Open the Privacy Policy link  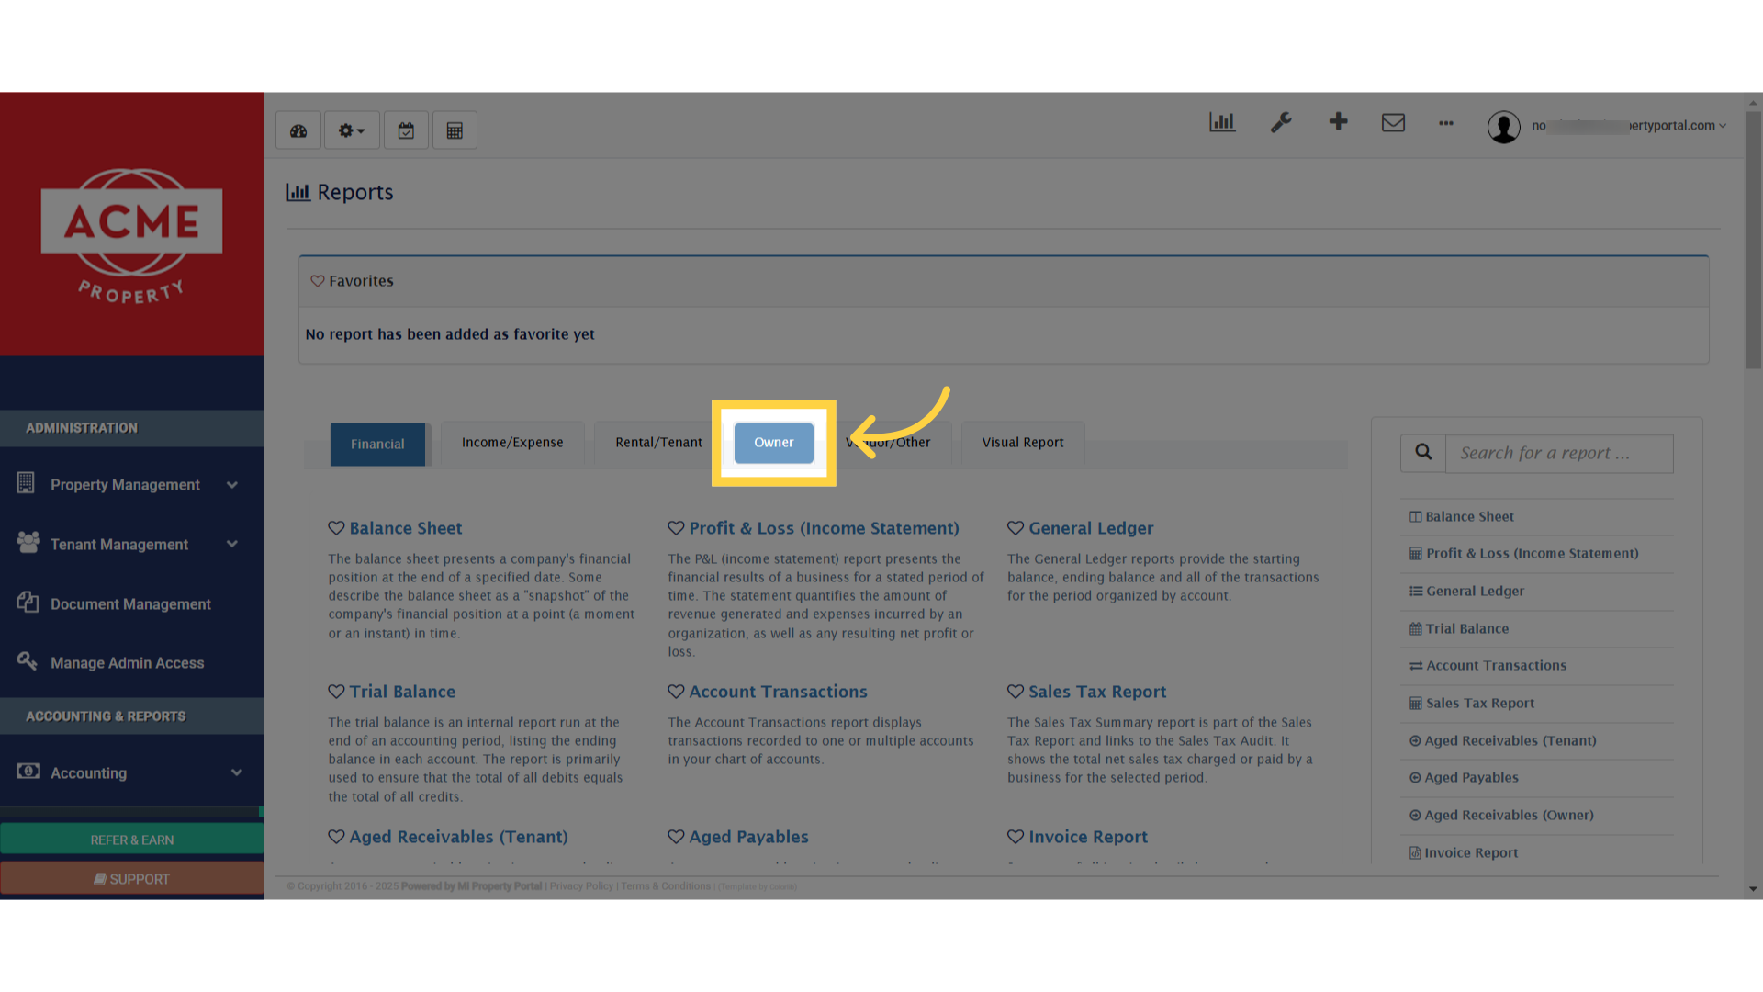(580, 885)
